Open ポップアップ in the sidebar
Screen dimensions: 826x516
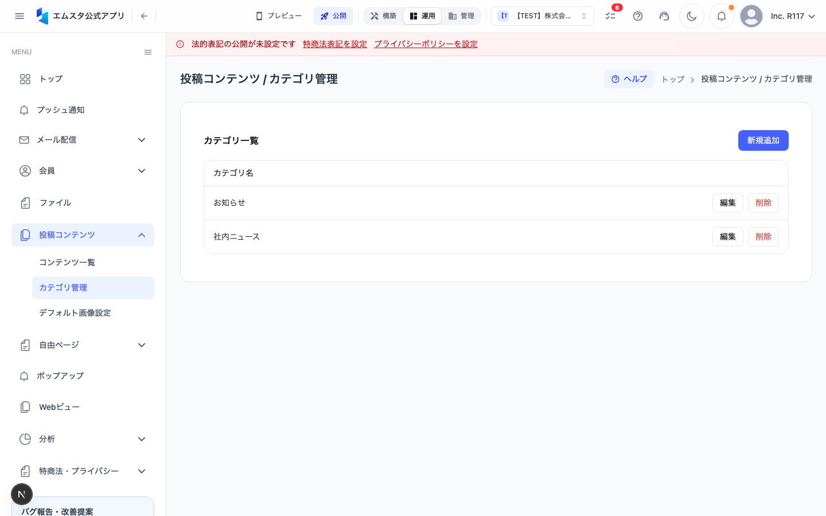pos(83,376)
